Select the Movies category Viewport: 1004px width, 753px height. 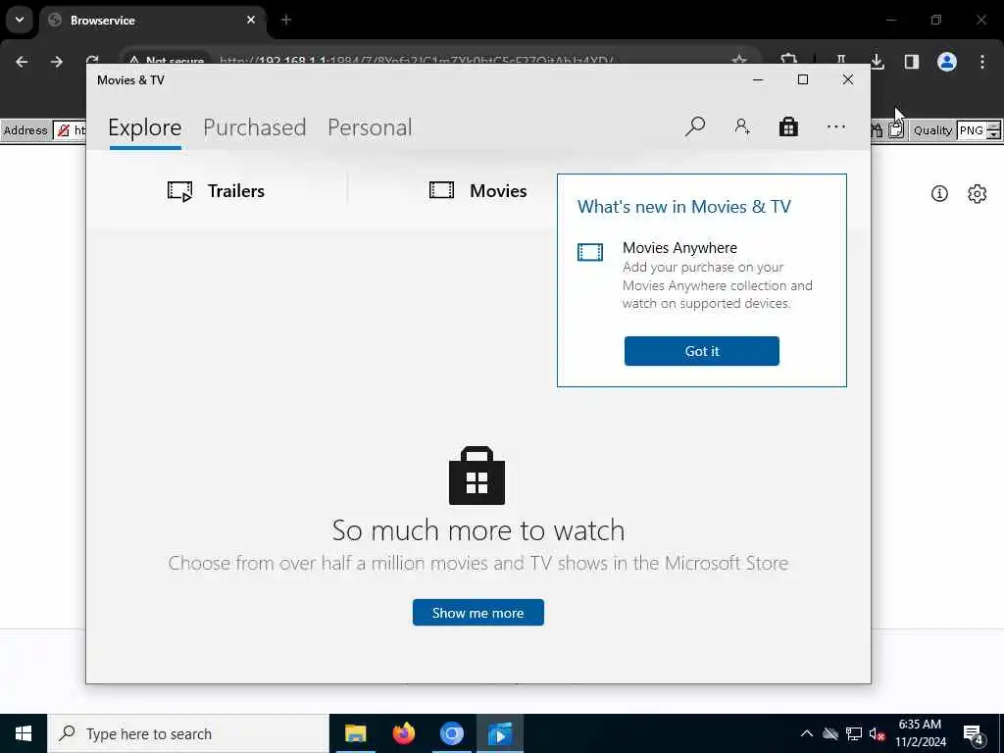tap(477, 191)
